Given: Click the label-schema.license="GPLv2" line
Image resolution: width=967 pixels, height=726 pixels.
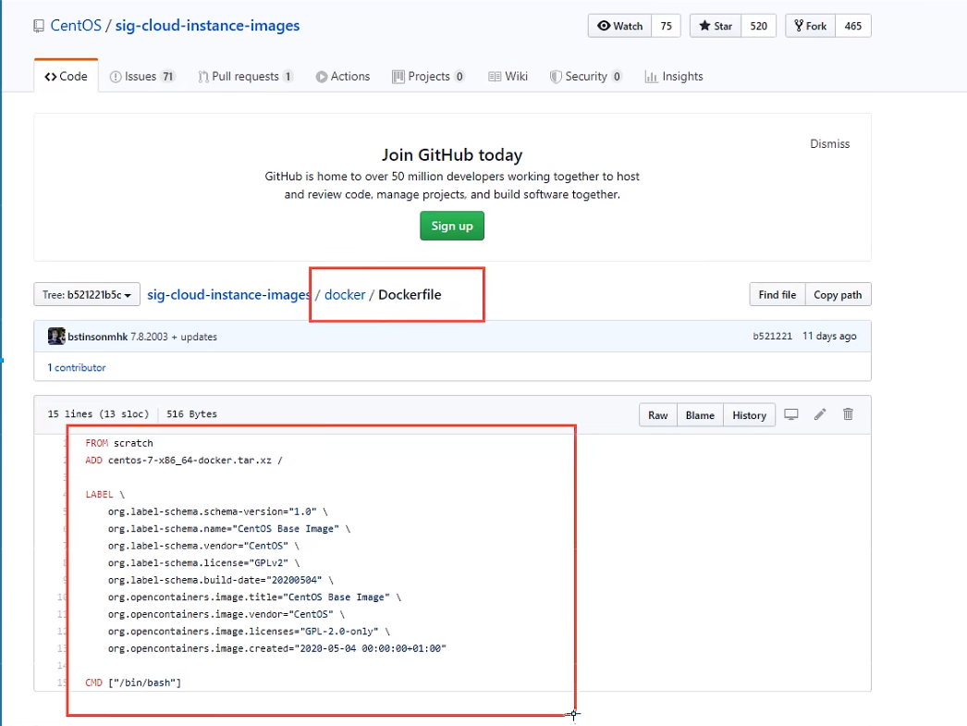Looking at the screenshot, I should coord(203,563).
